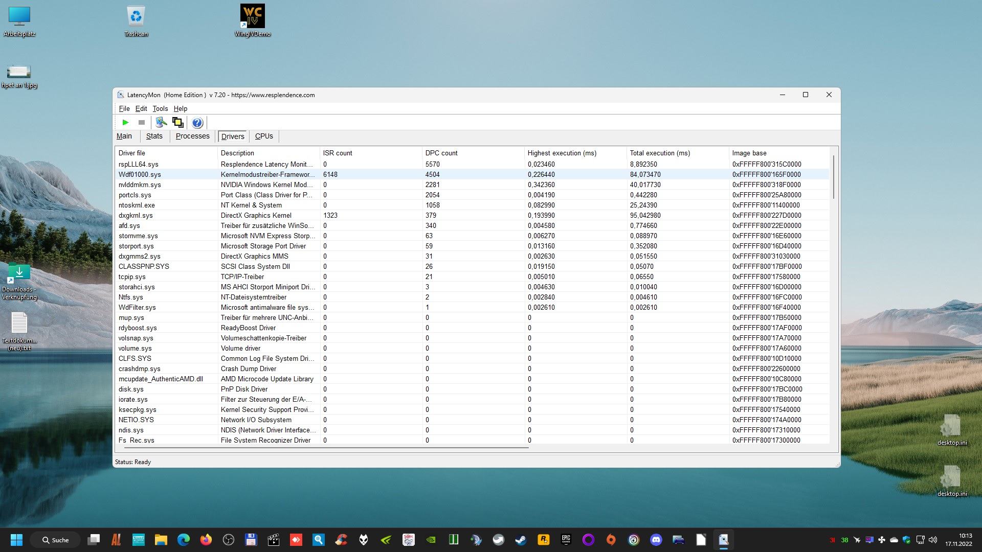This screenshot has width=982, height=552.
Task: Open Task View from the taskbar
Action: [94, 540]
